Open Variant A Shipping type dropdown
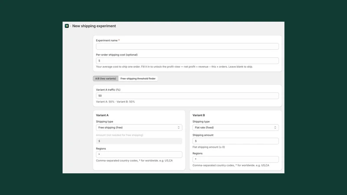The width and height of the screenshot is (347, 195). pyautogui.click(x=139, y=127)
